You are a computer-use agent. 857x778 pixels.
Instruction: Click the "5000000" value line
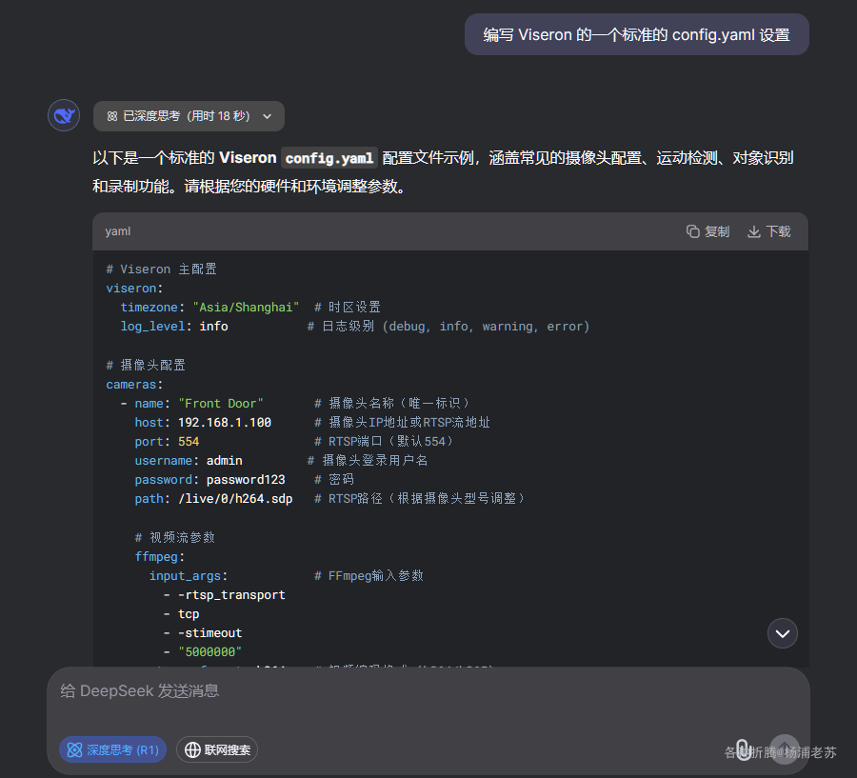203,652
